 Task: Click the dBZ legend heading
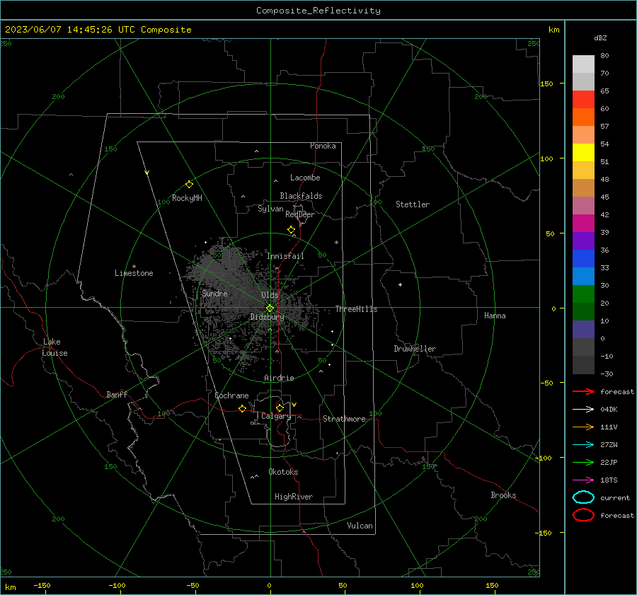point(600,38)
